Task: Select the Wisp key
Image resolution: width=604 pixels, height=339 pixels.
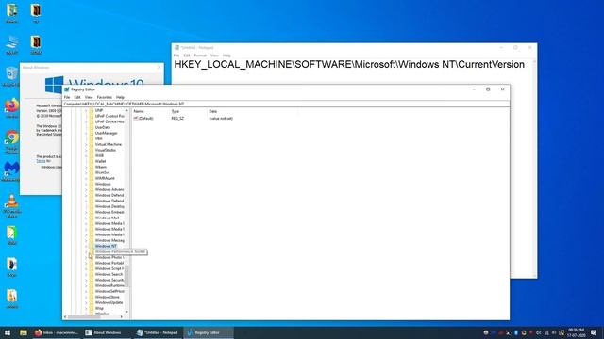Action: (99, 308)
